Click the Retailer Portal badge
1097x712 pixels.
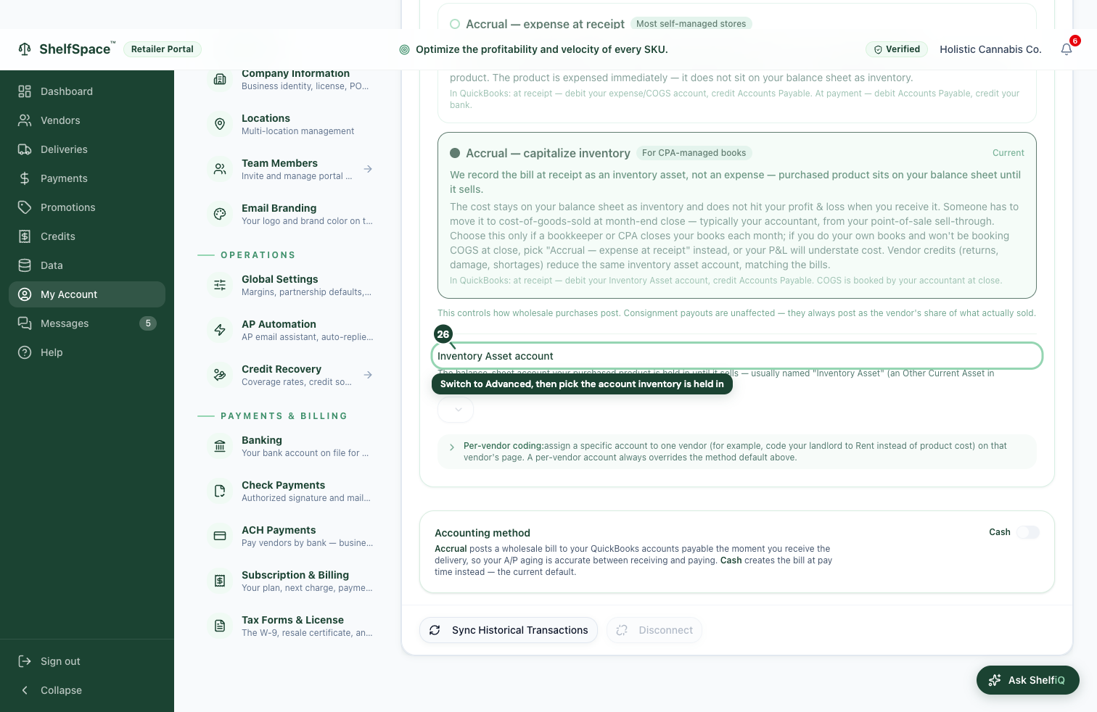(x=163, y=49)
